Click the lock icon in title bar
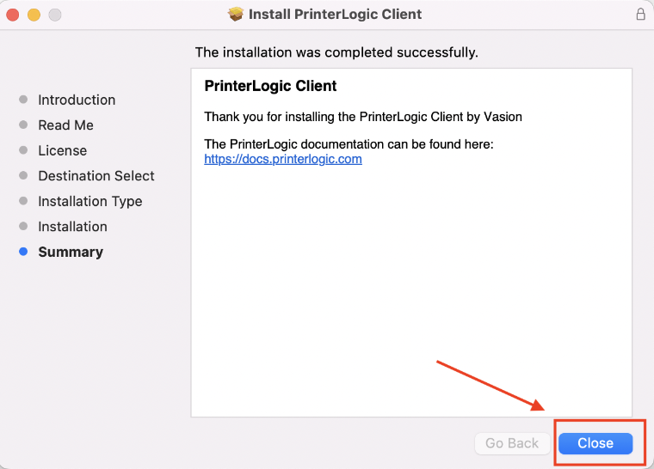This screenshot has height=469, width=654. [640, 15]
